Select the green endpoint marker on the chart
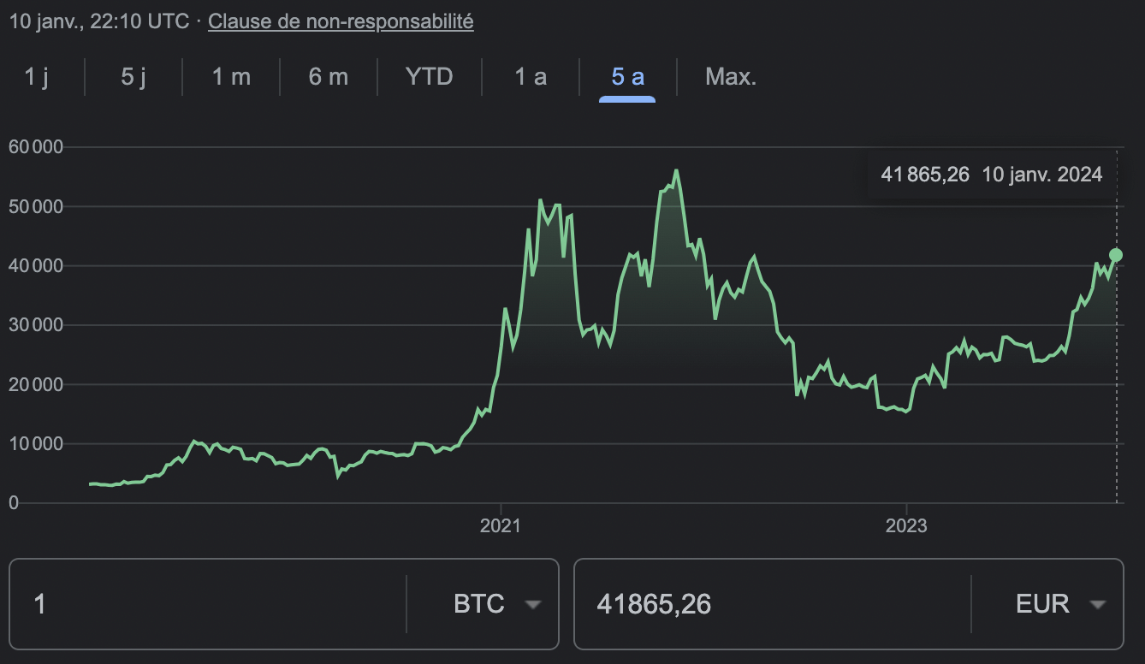This screenshot has height=664, width=1145. click(1114, 254)
